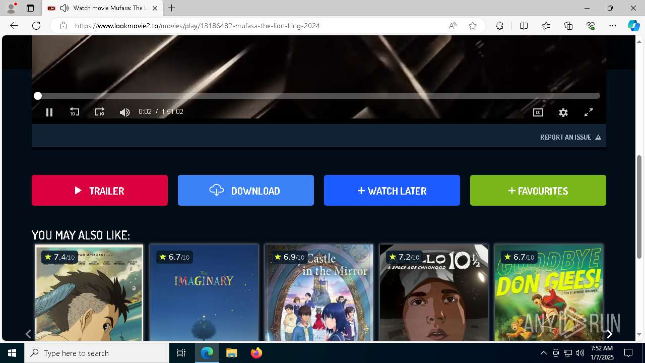Show hidden system tray icons

tap(543, 353)
